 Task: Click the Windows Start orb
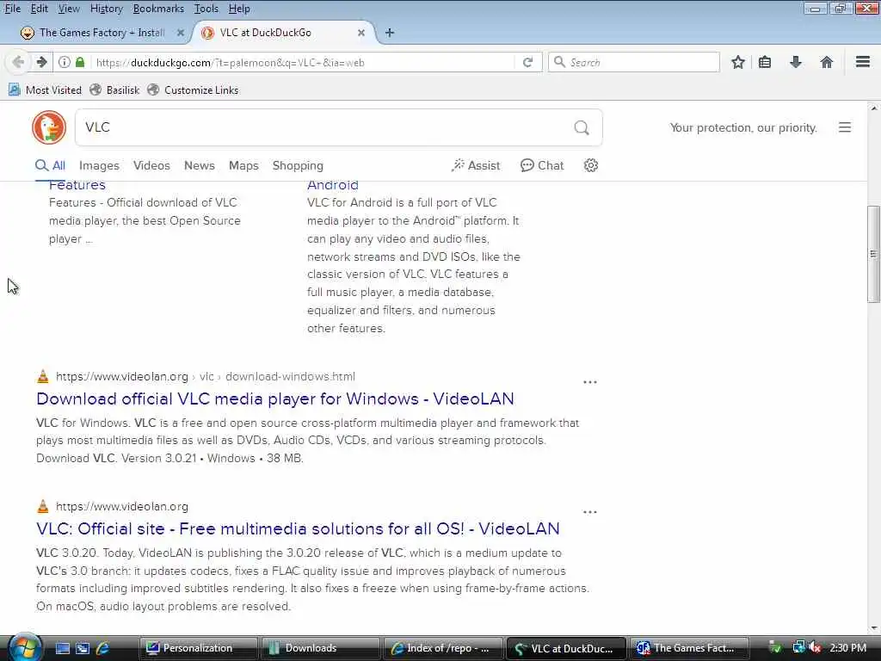coord(24,647)
